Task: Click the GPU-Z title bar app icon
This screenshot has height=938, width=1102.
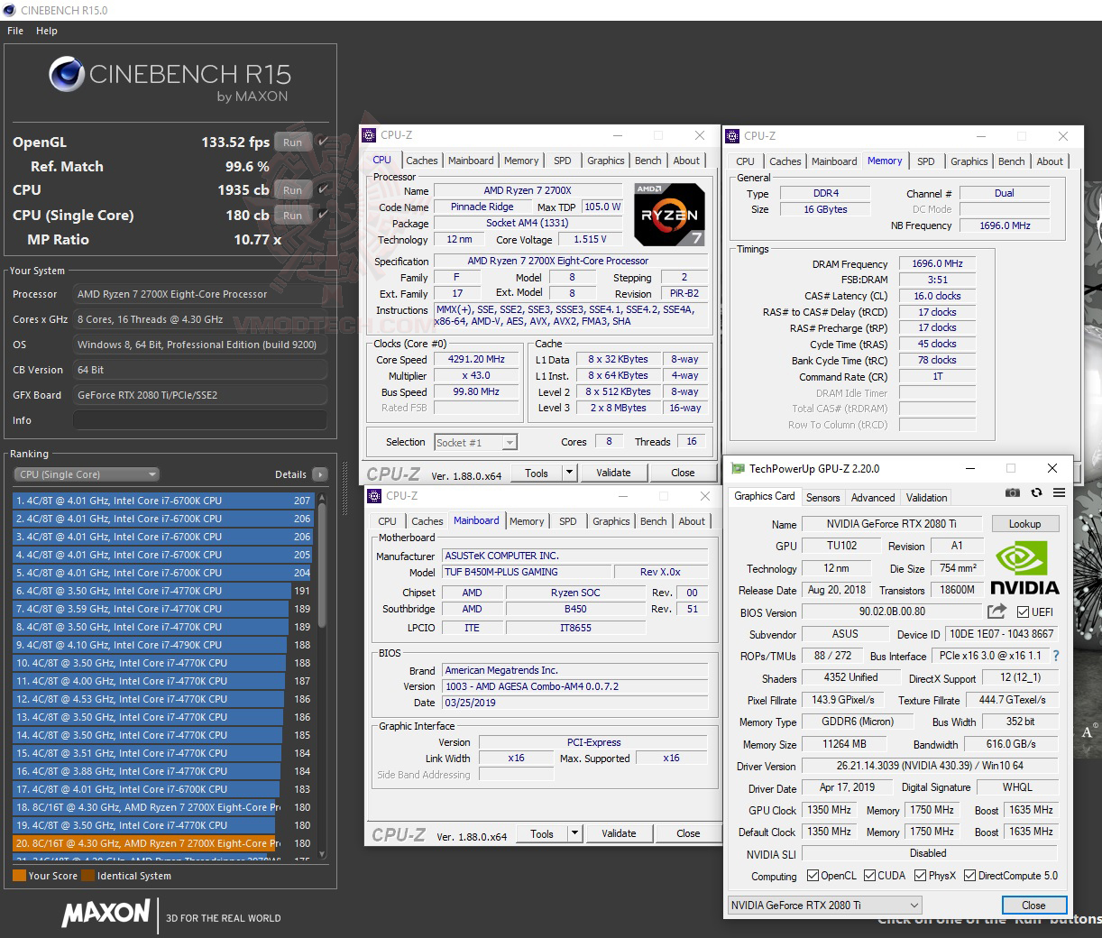Action: (738, 469)
